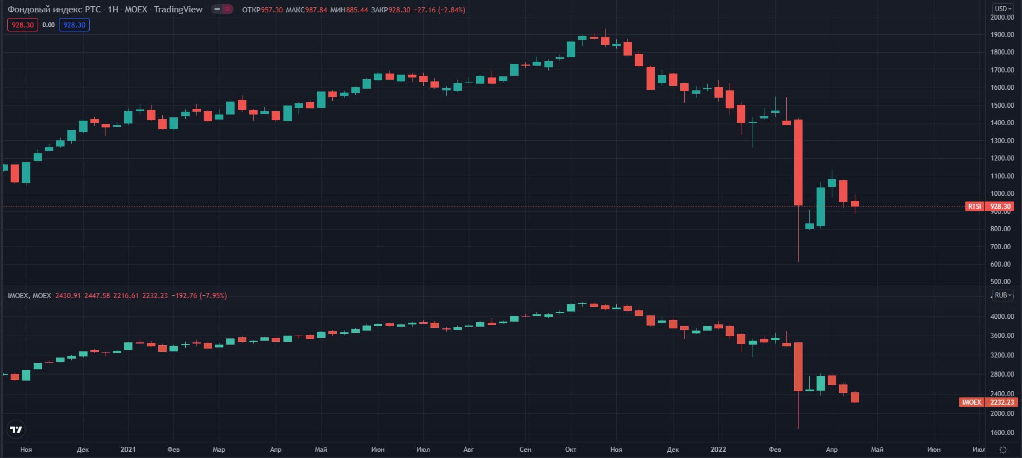Click the 3600.00 lower price scale label
Viewport: 1022px width, 458px height.
(x=1002, y=336)
